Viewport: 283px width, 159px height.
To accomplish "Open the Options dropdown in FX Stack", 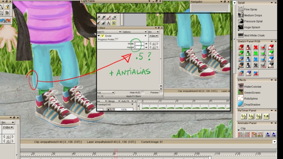I will coord(135,32).
